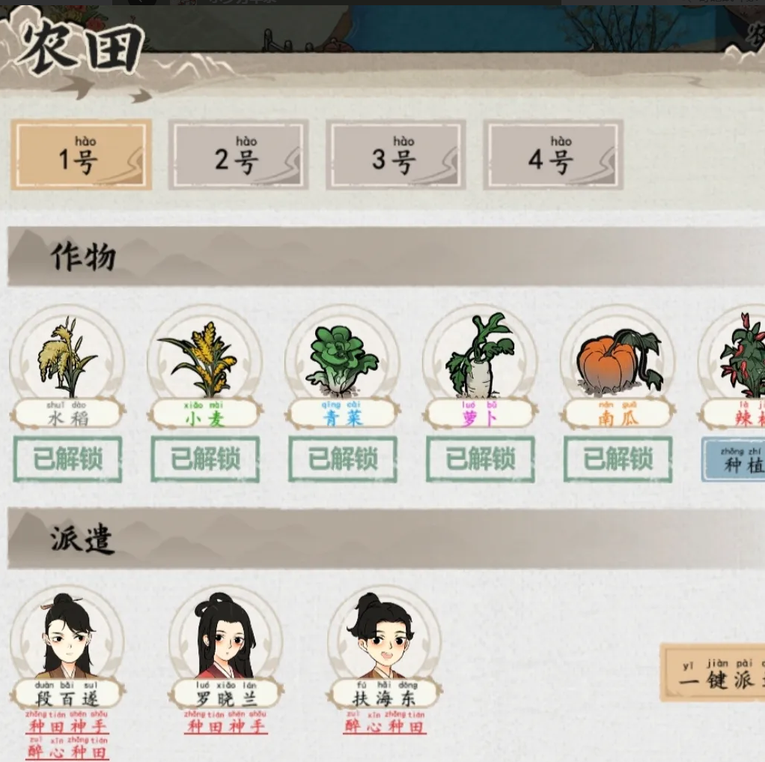Click 已解锁 label under 南瓜
Viewport: 765px width, 762px height.
coord(618,459)
